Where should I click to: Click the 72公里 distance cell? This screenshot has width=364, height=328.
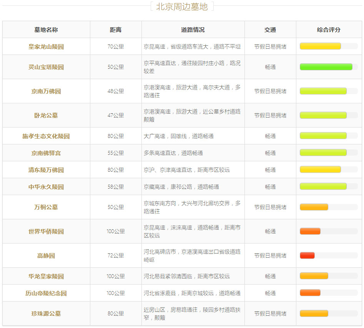coord(116,256)
